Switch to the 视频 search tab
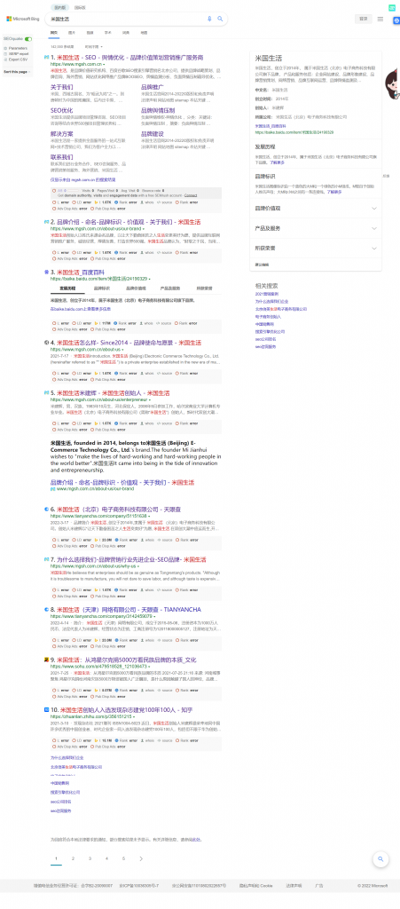 (90, 33)
